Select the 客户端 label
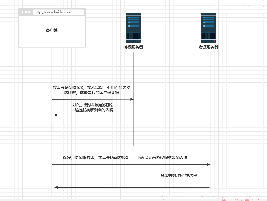The height and width of the screenshot is (201, 267). coord(52,30)
